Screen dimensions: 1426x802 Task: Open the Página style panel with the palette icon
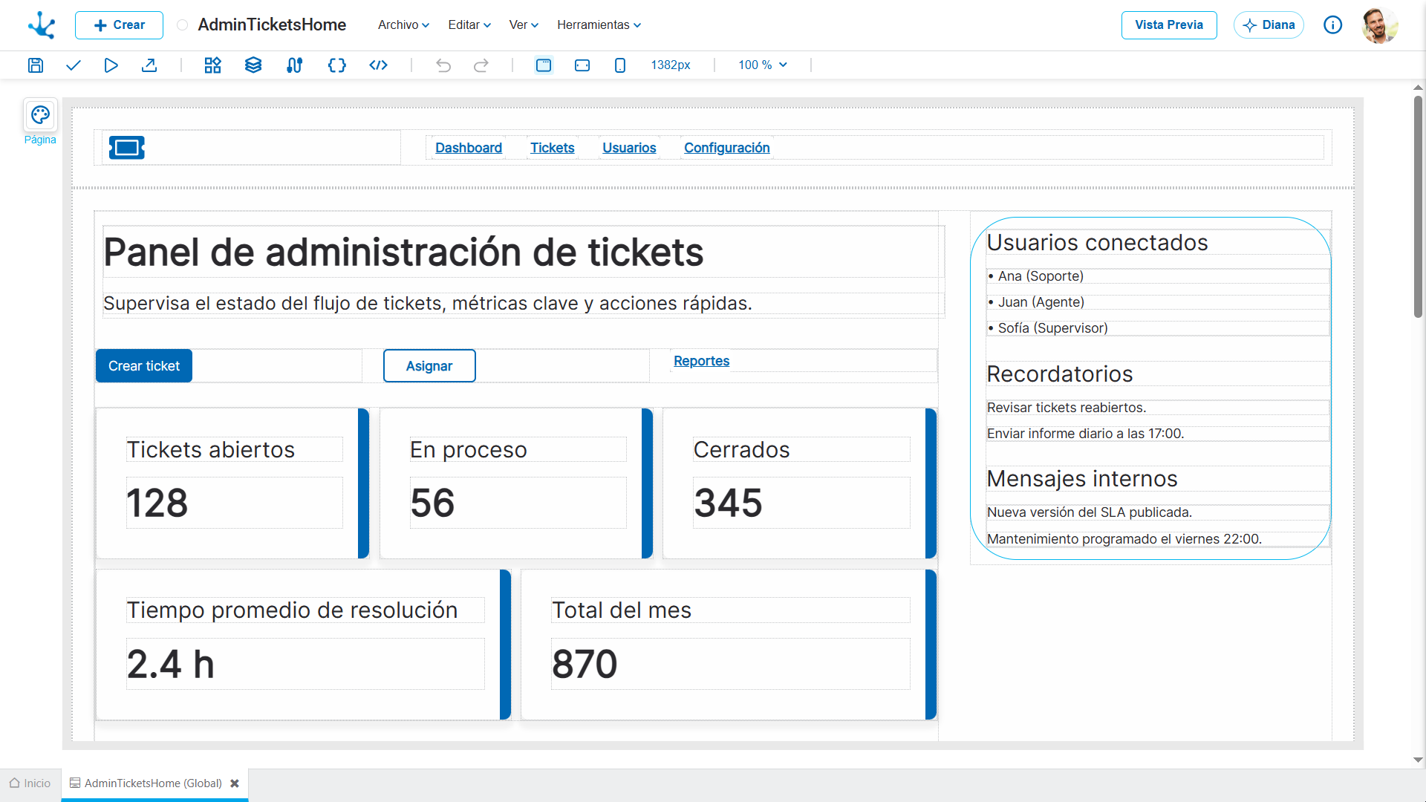(40, 115)
